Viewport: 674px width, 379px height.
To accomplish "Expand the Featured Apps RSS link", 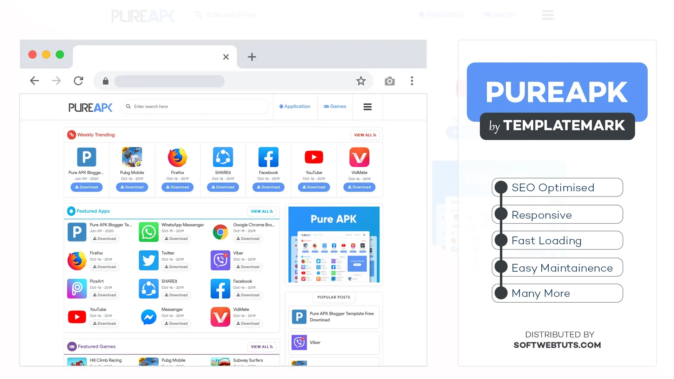I will 262,211.
